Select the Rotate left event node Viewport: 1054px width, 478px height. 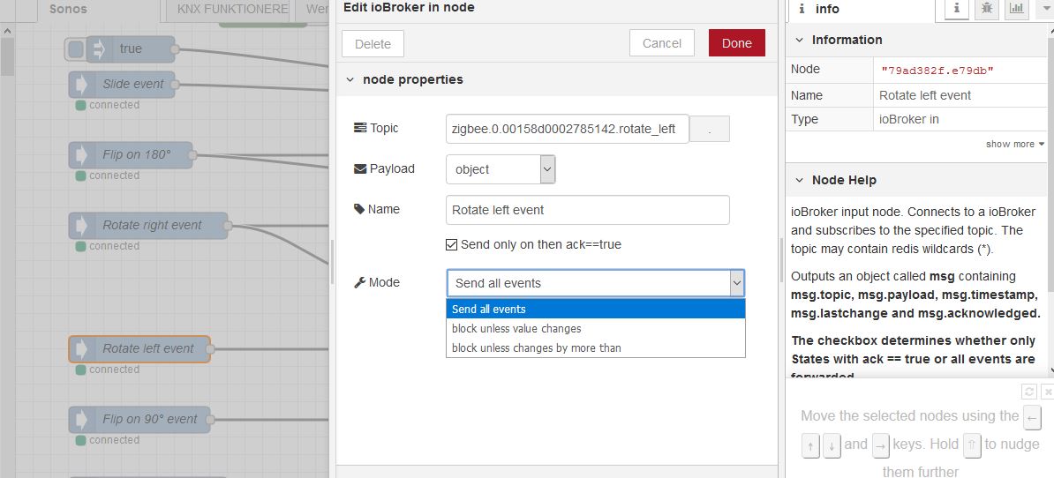tap(139, 349)
